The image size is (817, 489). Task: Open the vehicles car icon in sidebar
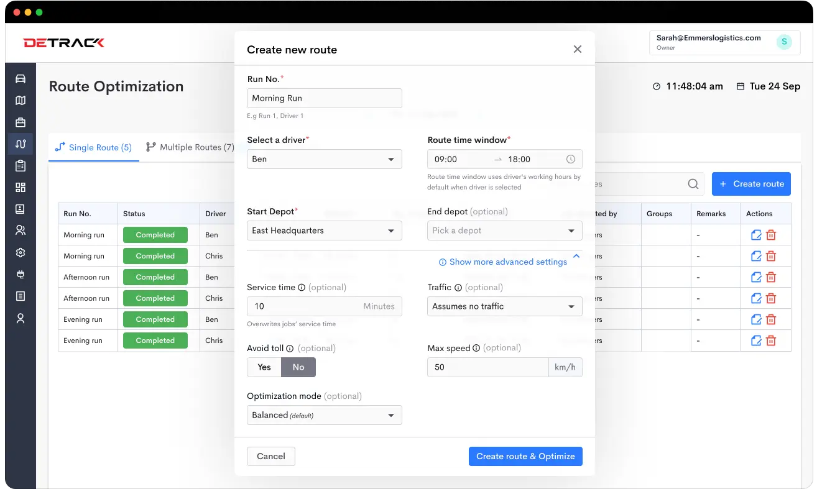[21, 78]
